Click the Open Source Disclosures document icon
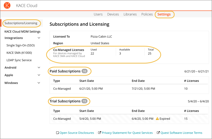This screenshot has height=139, width=212. coord(57,133)
